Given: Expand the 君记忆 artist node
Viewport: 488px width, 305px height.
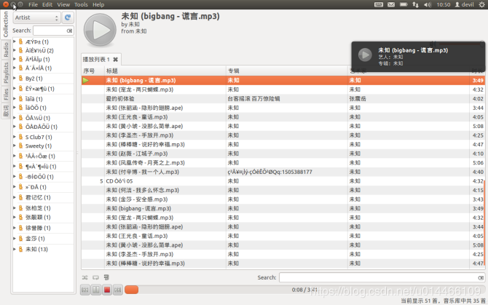Looking at the screenshot, I should (x=15, y=197).
